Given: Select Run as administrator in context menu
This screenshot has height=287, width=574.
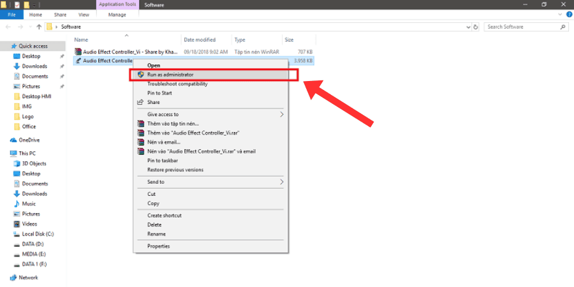Looking at the screenshot, I should [x=210, y=75].
